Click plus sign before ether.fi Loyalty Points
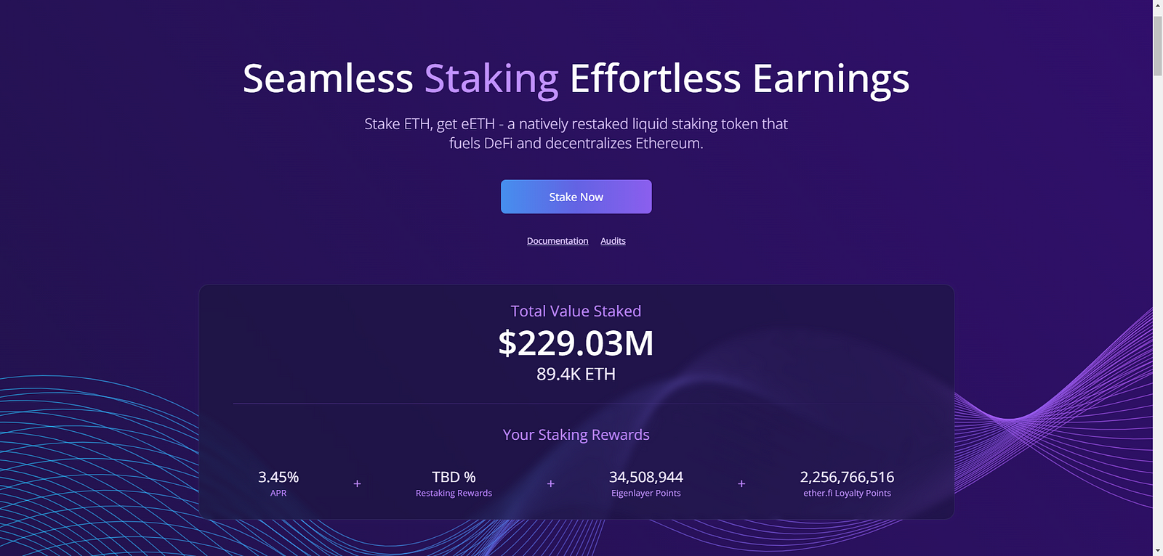The width and height of the screenshot is (1163, 556). click(741, 483)
